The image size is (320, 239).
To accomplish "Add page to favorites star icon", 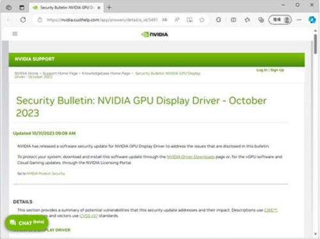I will tap(202, 20).
